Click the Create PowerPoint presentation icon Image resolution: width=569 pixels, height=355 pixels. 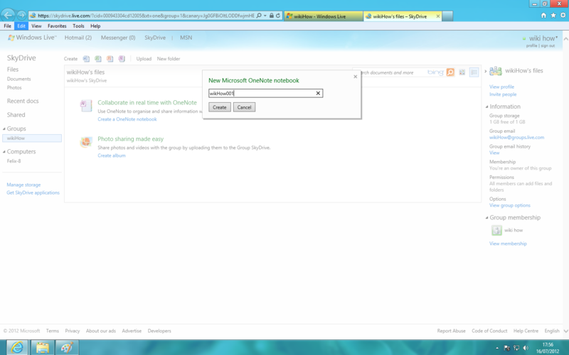(110, 59)
